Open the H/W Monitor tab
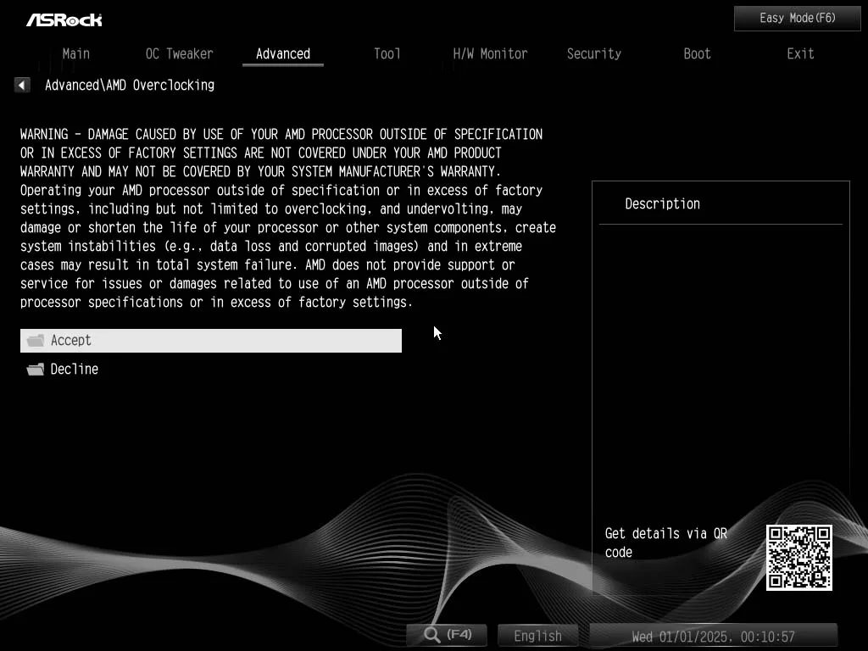868x651 pixels. pyautogui.click(x=490, y=53)
